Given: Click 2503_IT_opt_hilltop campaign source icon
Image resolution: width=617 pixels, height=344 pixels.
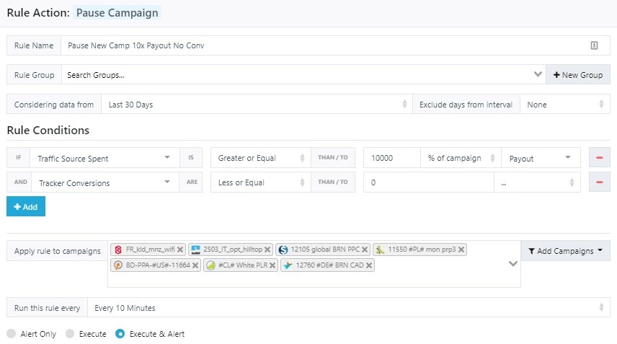Looking at the screenshot, I should click(x=195, y=250).
